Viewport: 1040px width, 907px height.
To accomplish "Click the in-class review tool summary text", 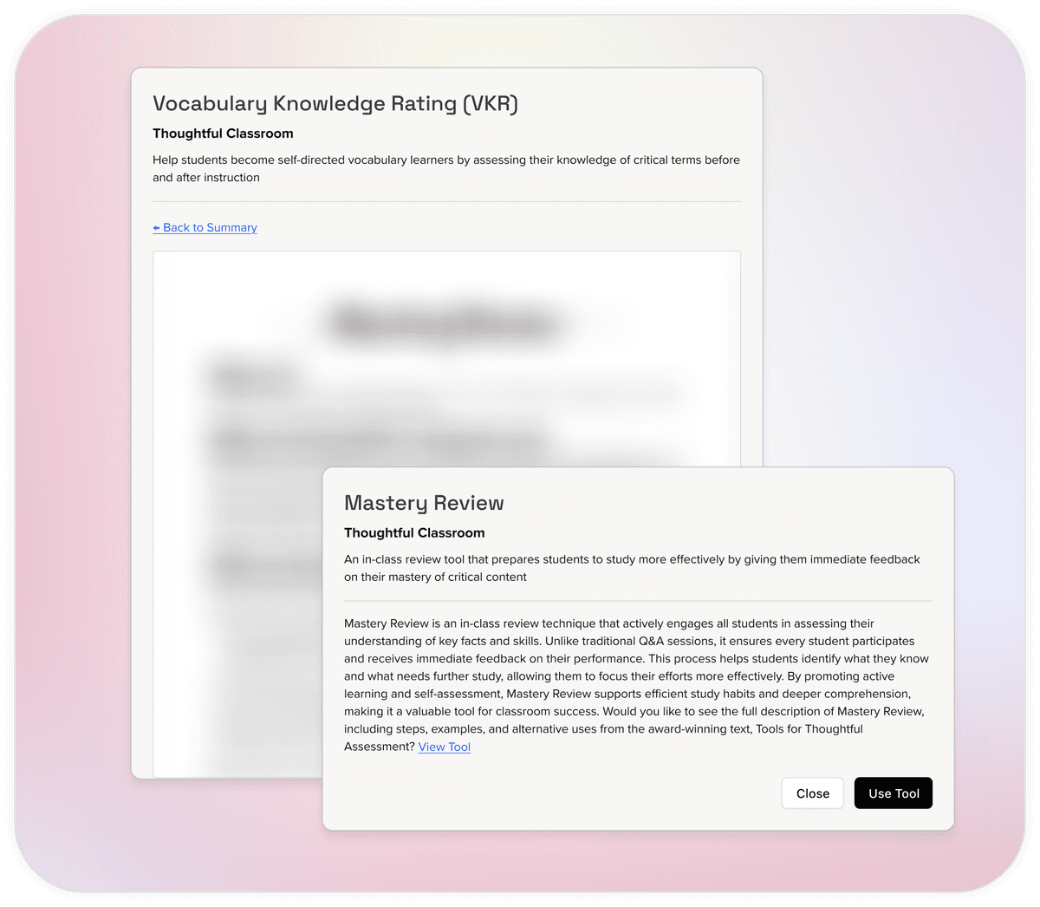I will pyautogui.click(x=631, y=568).
